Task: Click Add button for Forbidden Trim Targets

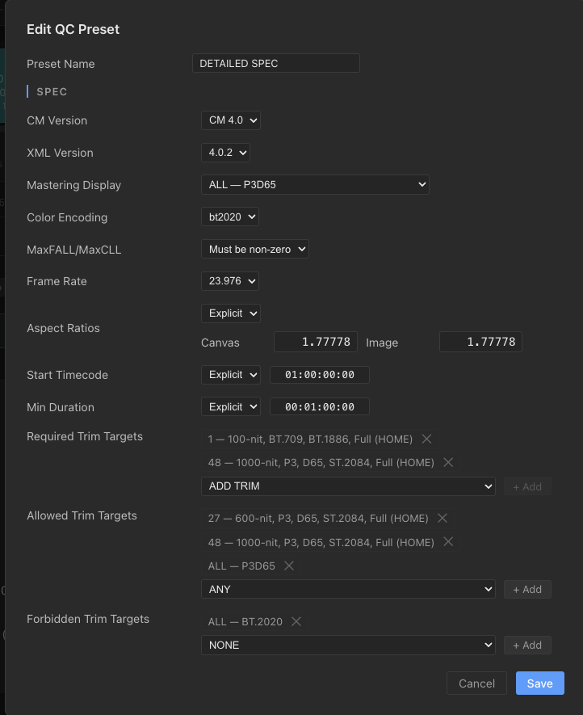Action: [527, 646]
